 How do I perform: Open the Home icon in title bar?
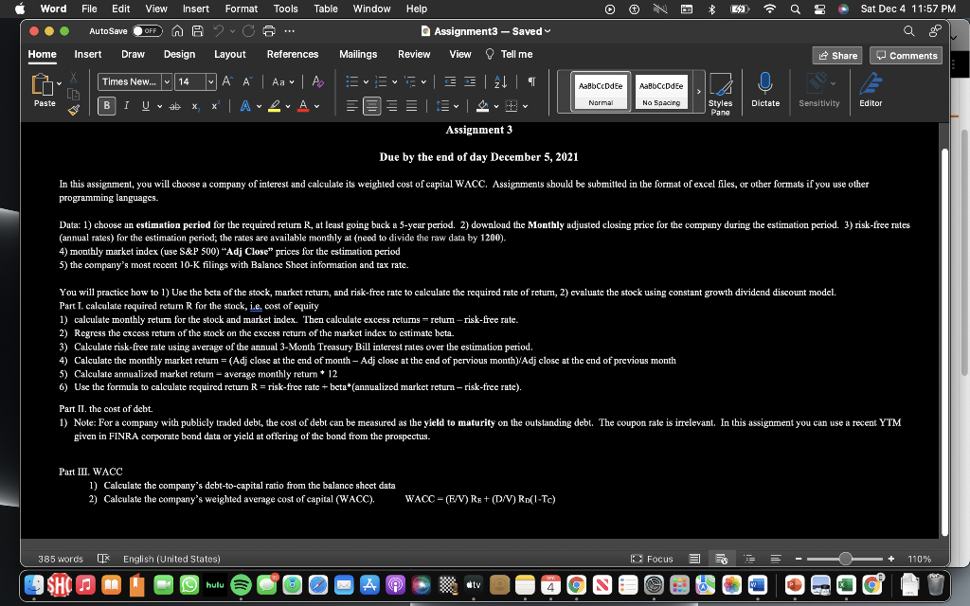click(177, 31)
